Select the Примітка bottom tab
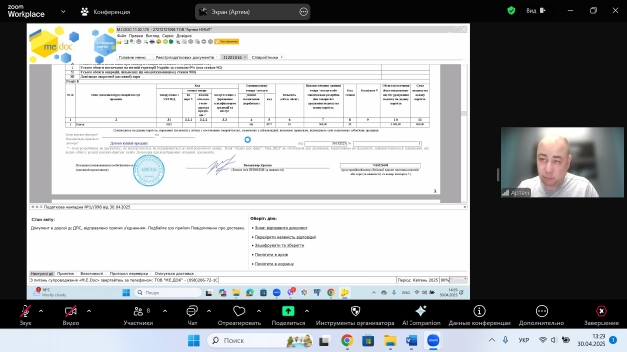The image size is (627, 352). point(66,274)
